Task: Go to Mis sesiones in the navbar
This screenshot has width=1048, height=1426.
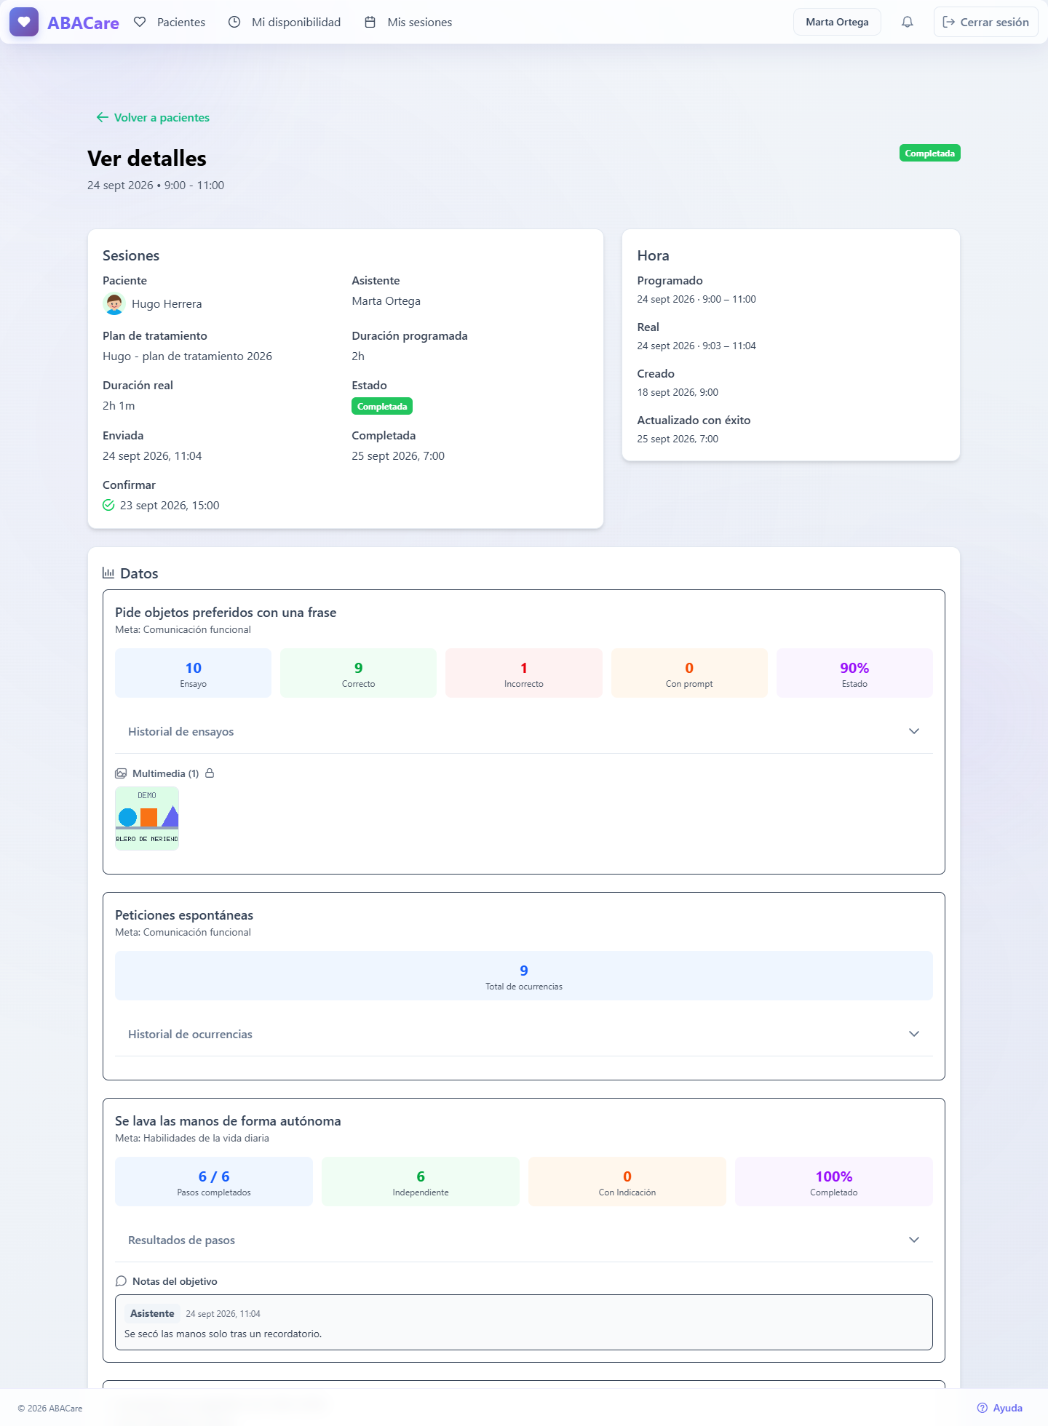Action: 408,22
